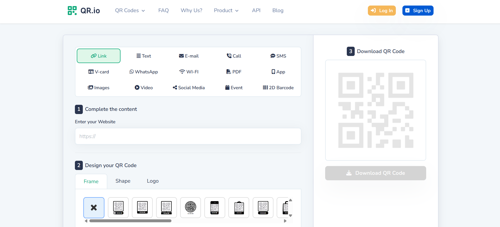The width and height of the screenshot is (500, 227).
Task: Click the frame list down scroll arrow
Action: pyautogui.click(x=291, y=216)
